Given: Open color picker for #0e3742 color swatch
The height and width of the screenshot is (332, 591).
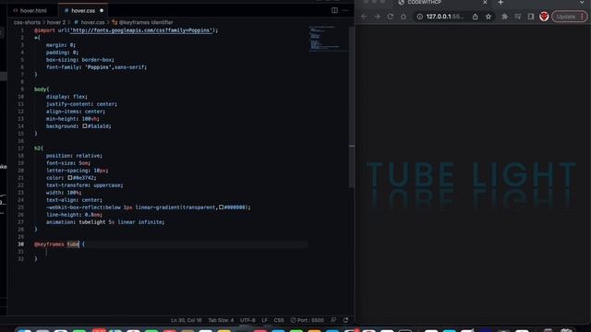Looking at the screenshot, I should pos(70,178).
